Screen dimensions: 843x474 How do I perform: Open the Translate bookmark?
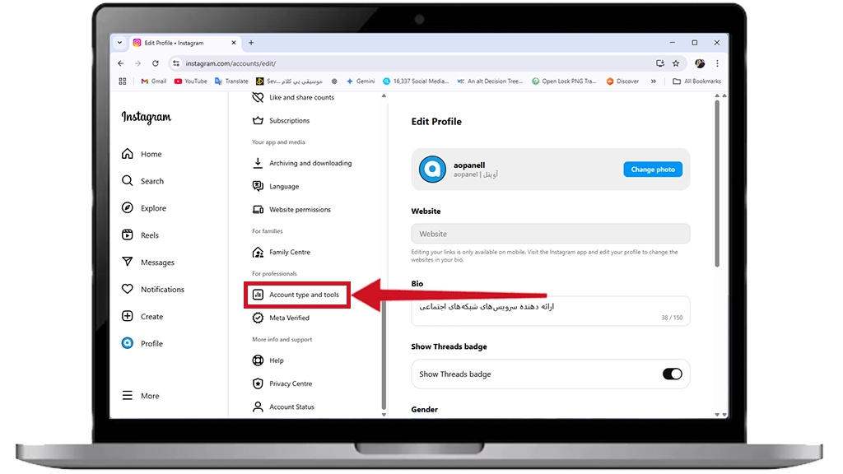[x=231, y=81]
